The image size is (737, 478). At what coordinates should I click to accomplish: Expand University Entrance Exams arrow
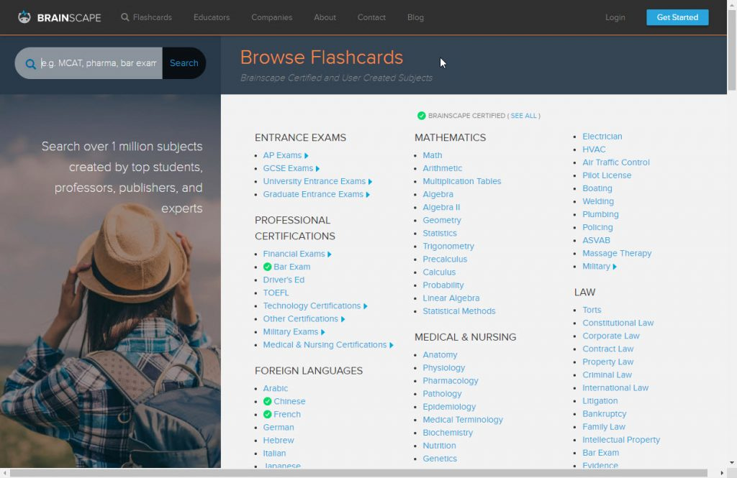[371, 182]
